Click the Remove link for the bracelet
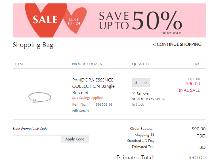This screenshot has width=212, height=165. (142, 93)
